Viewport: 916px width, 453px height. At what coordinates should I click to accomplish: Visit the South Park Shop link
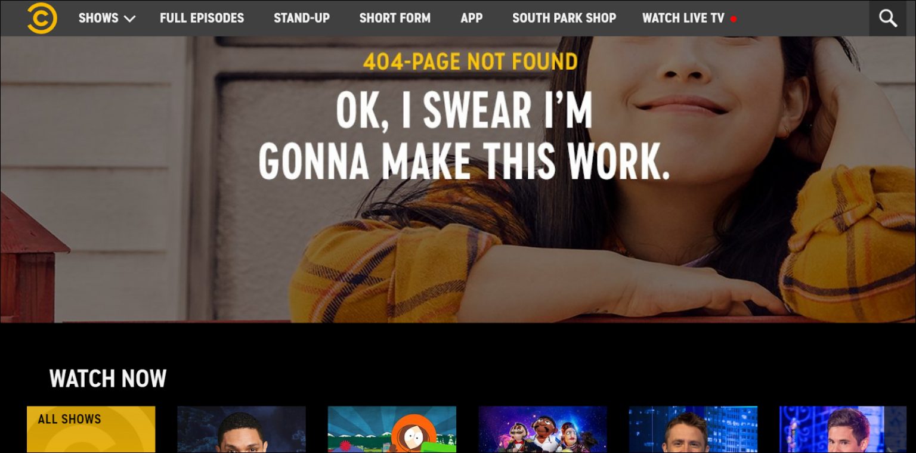564,18
